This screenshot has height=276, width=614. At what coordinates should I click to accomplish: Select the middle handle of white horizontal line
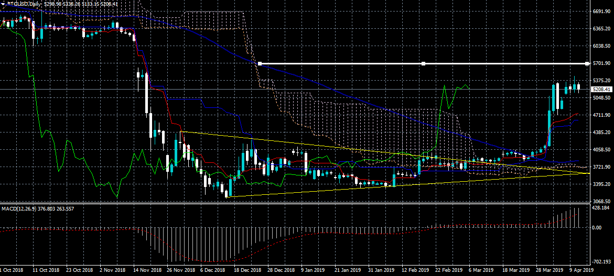point(423,64)
